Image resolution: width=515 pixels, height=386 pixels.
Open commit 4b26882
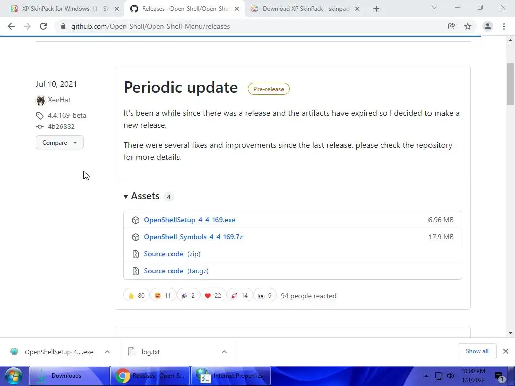(x=61, y=126)
